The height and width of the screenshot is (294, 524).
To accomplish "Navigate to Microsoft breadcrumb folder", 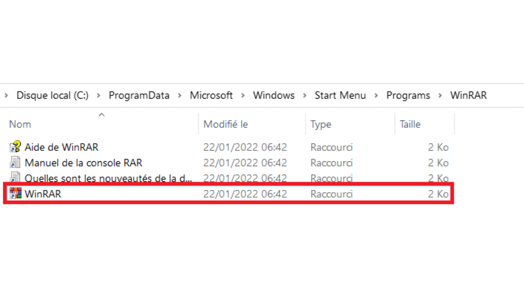I will pos(211,96).
